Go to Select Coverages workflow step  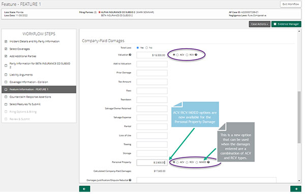(20, 49)
